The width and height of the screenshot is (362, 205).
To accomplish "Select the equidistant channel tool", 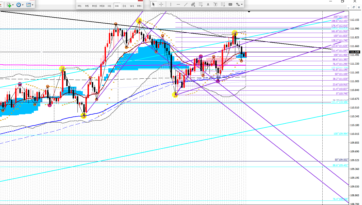I will point(194,5).
